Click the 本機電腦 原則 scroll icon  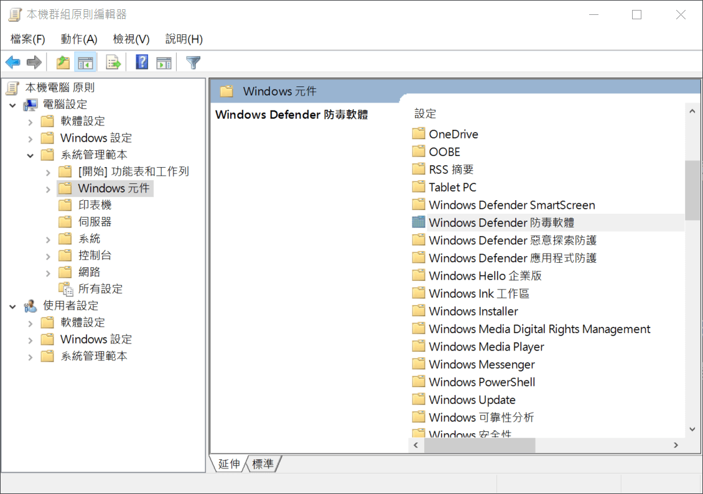tap(13, 88)
